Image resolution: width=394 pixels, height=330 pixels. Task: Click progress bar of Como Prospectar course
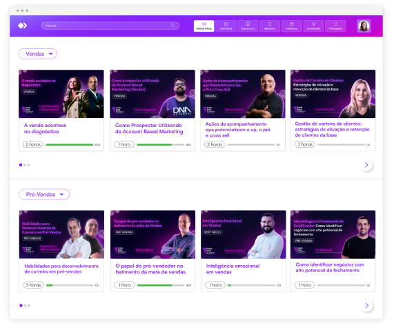coord(160,145)
